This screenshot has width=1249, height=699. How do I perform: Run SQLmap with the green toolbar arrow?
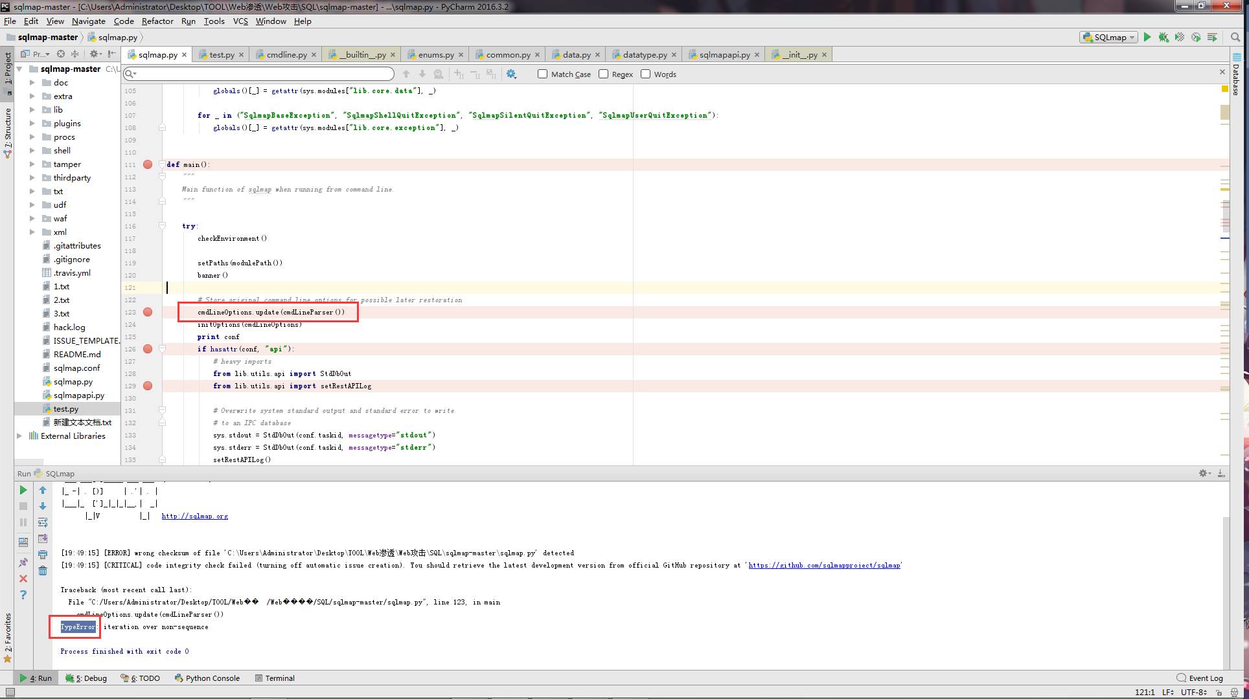(x=1147, y=37)
